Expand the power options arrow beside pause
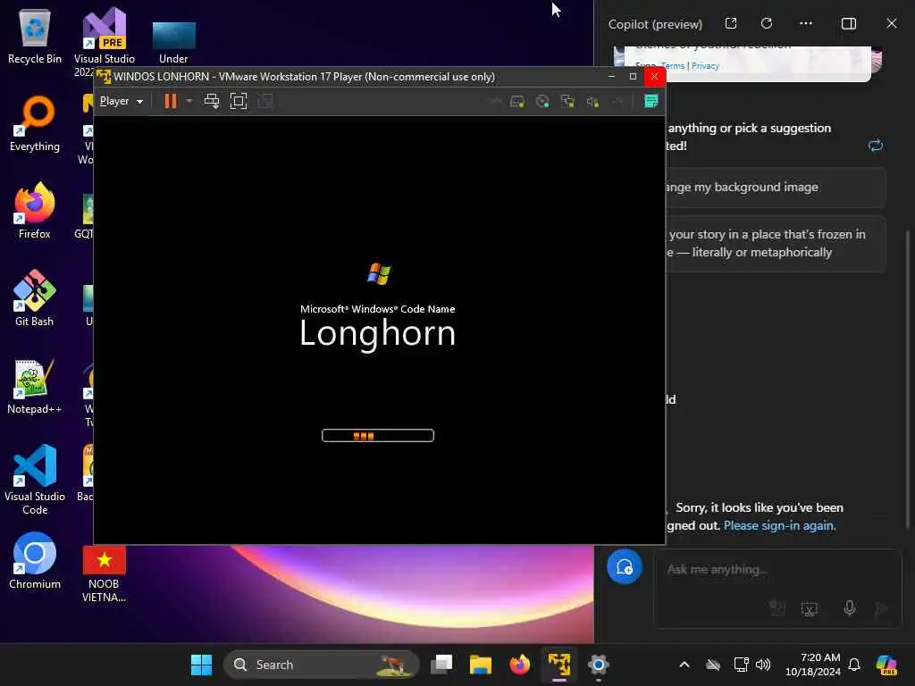The height and width of the screenshot is (686, 915). tap(189, 101)
